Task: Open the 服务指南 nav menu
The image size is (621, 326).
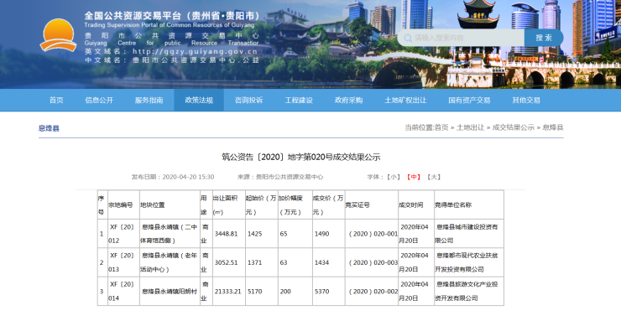Action: click(x=149, y=100)
